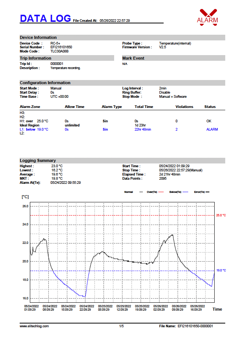Click the L1 violations count 2
The width and height of the screenshot is (243, 342).
click(176, 129)
